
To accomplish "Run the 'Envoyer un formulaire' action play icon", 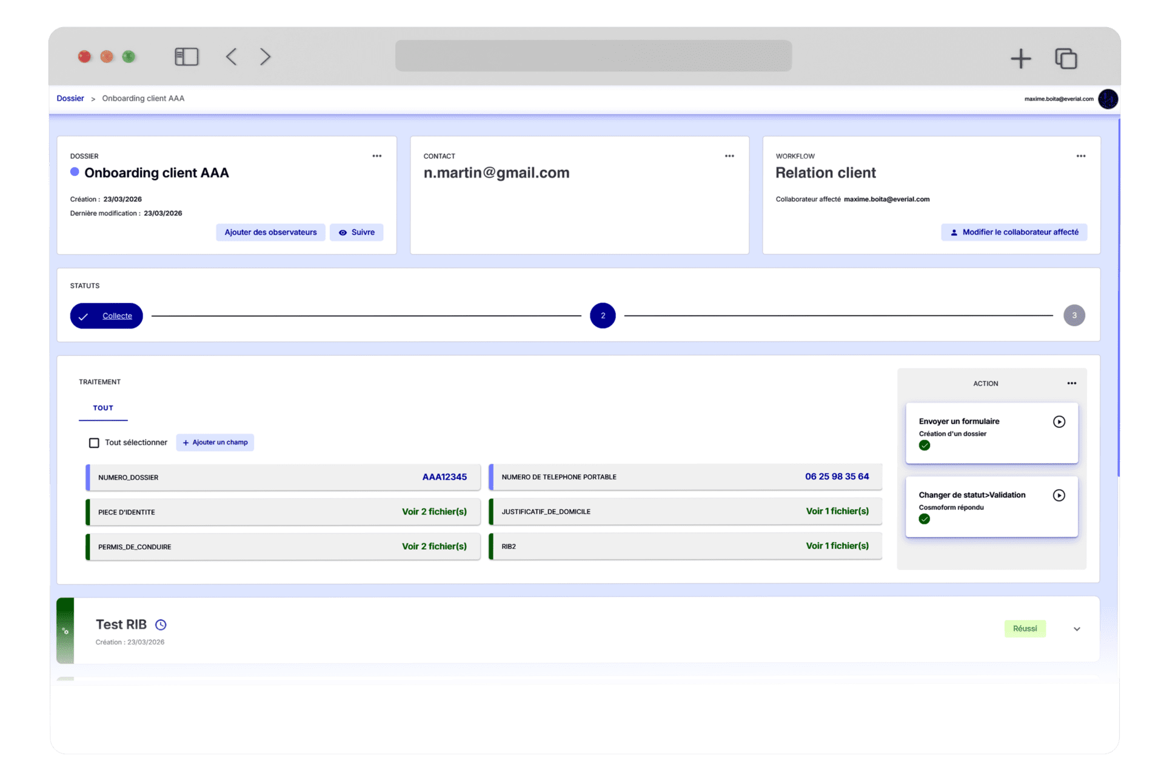I will coord(1059,422).
